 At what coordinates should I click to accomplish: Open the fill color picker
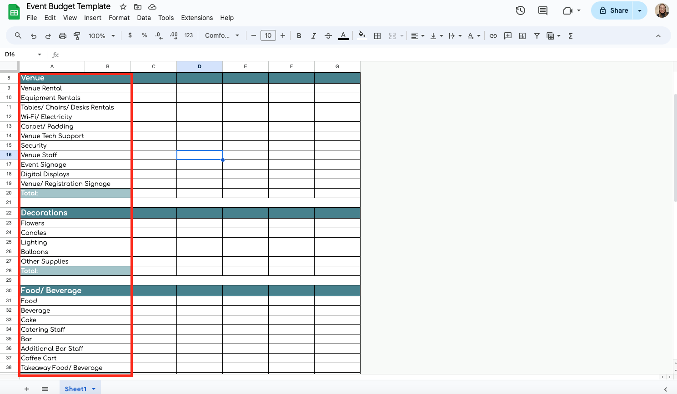[361, 36]
